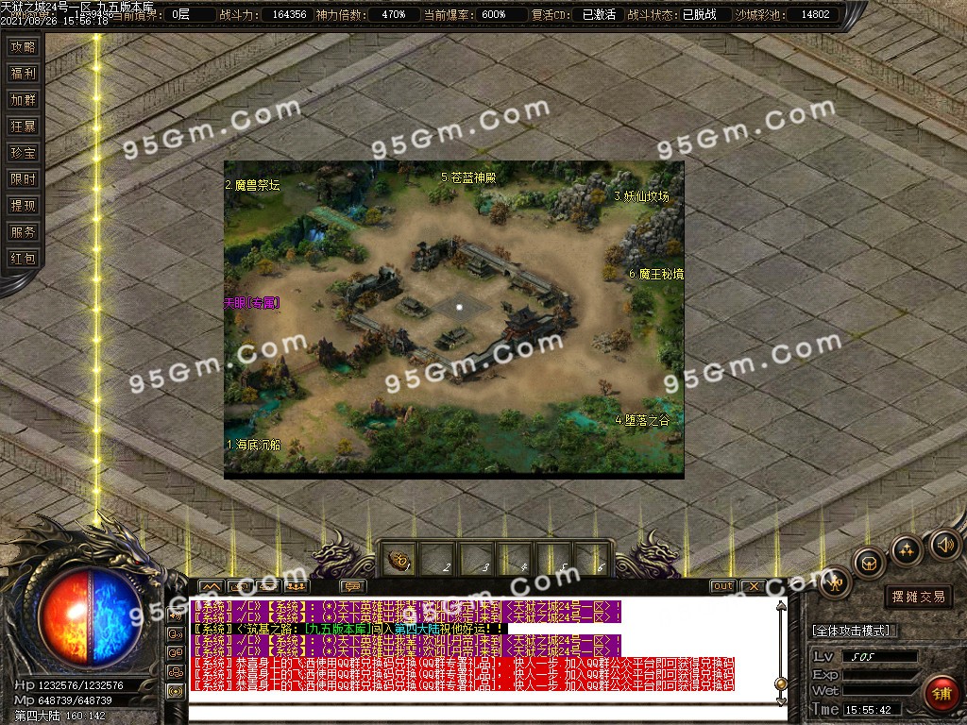Click the 当前爆率 value 600%
The width and height of the screenshot is (967, 725).
(x=493, y=14)
